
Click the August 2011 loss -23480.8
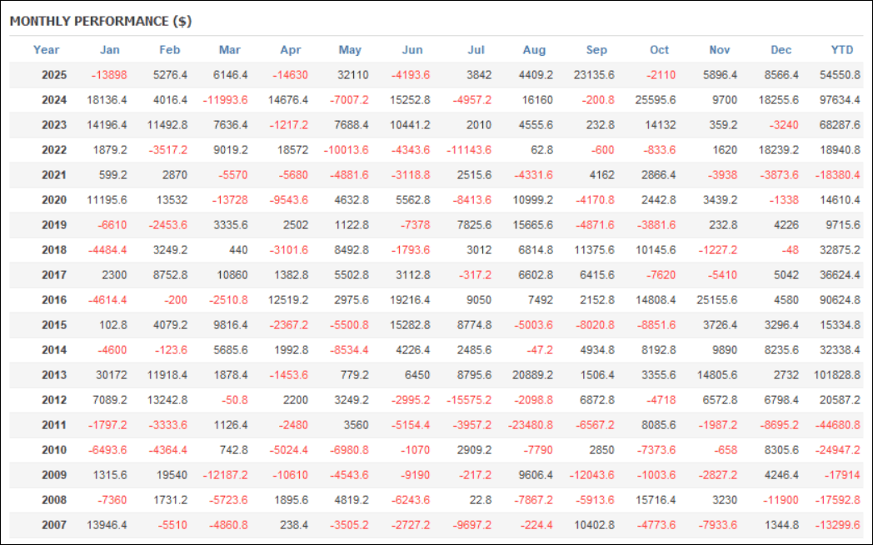530,425
